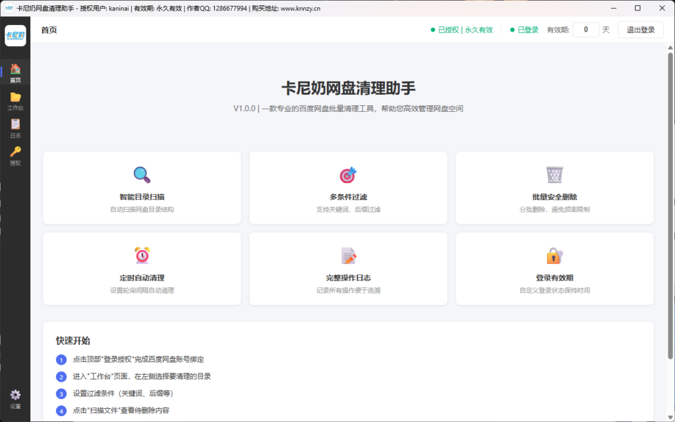The width and height of the screenshot is (675, 422).
Task: Click the 有效期 days input field
Action: click(x=585, y=30)
